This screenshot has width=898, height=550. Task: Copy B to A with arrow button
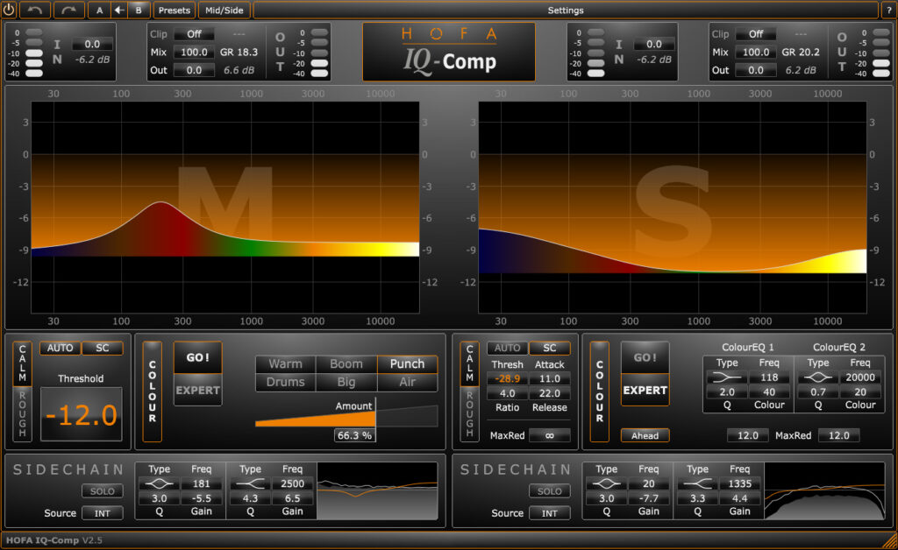pos(118,10)
